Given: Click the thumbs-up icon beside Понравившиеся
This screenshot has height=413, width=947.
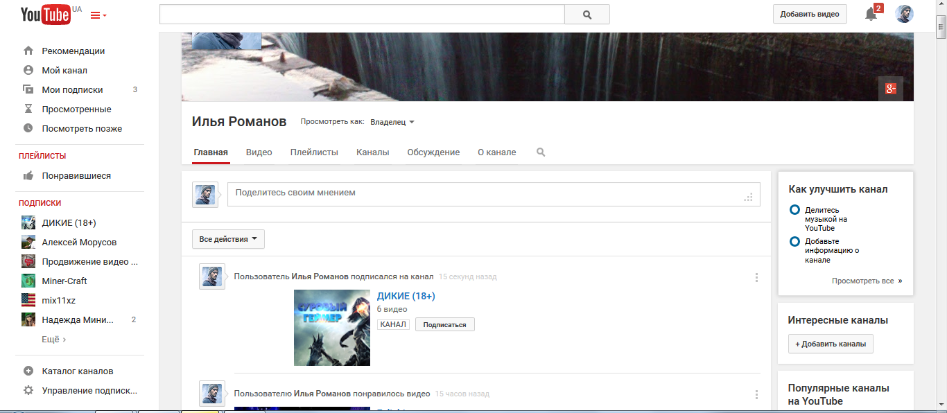Looking at the screenshot, I should pos(28,176).
